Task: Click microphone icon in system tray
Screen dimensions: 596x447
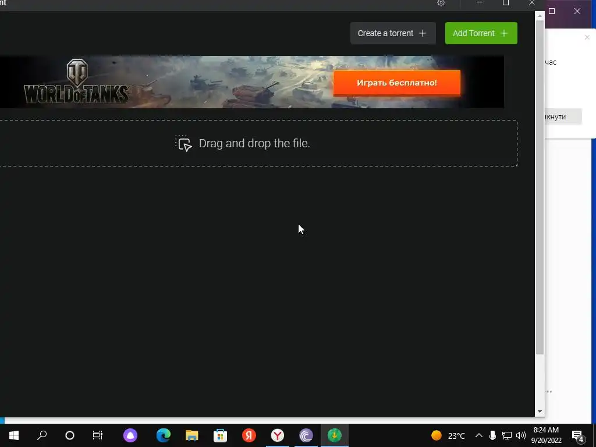Action: [x=492, y=435]
